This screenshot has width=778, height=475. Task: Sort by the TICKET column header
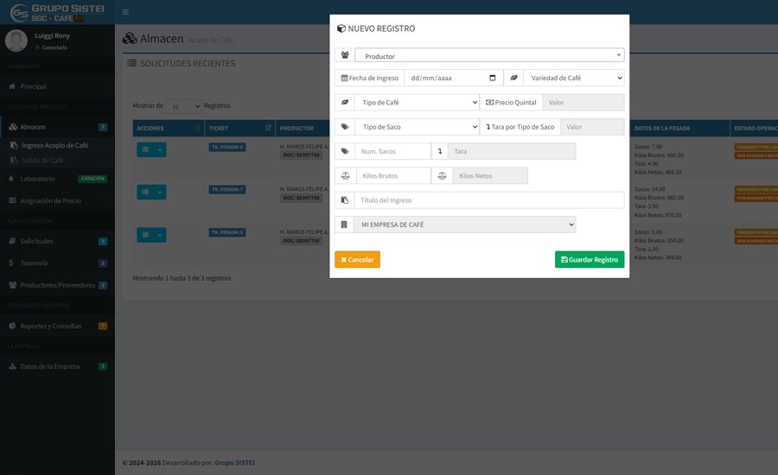(x=240, y=128)
